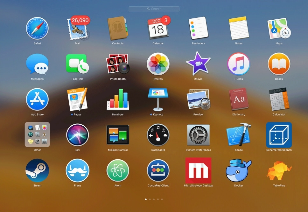This screenshot has width=308, height=212.
Task: Open Mission Control
Action: pos(118,135)
